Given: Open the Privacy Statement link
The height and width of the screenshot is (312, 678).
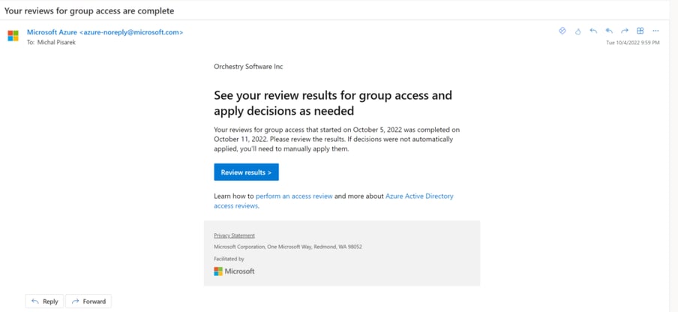Looking at the screenshot, I should click(234, 235).
